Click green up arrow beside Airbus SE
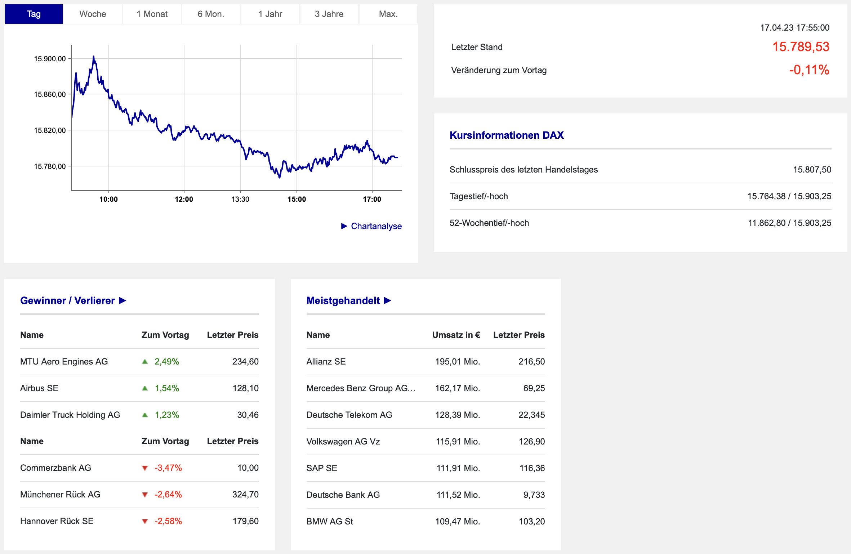 145,388
